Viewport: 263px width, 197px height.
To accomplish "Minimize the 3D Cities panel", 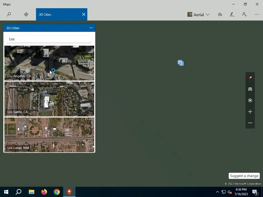I will 91,28.
